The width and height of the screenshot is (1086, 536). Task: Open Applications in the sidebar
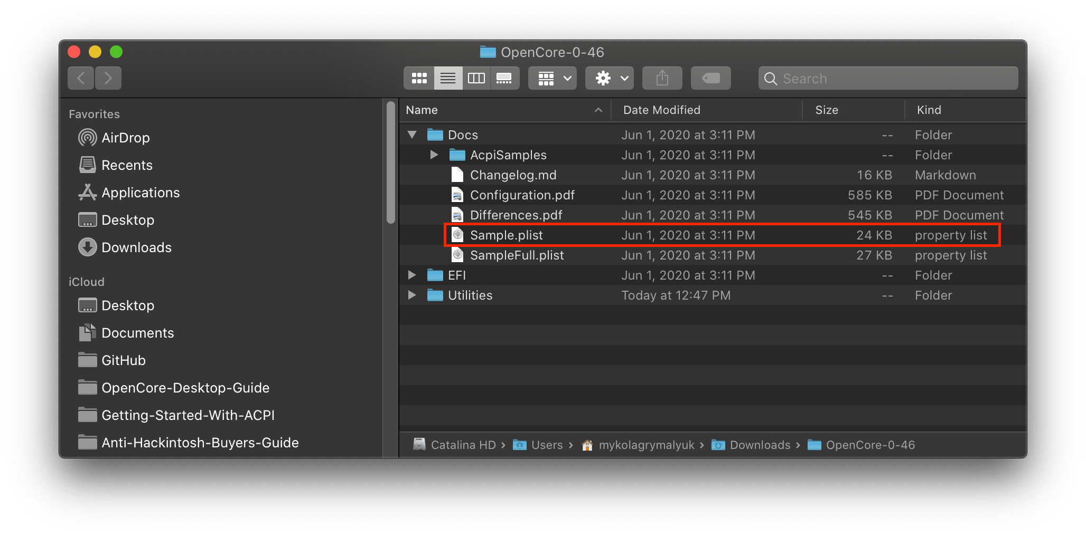129,193
